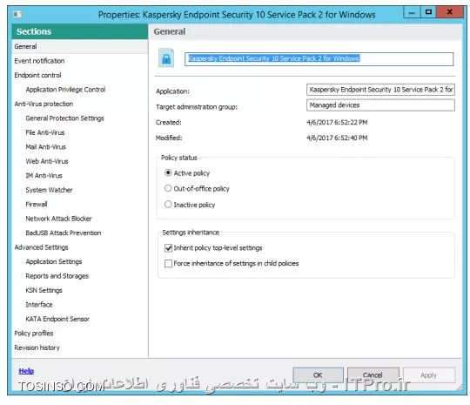Image resolution: width=470 pixels, height=405 pixels.
Task: Open the KSN Settings section
Action: point(44,290)
